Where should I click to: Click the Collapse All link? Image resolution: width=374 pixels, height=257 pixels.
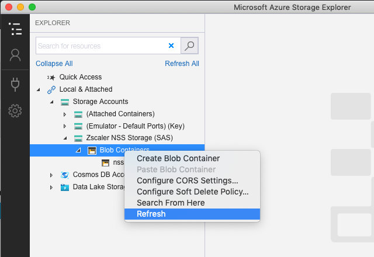coord(54,64)
